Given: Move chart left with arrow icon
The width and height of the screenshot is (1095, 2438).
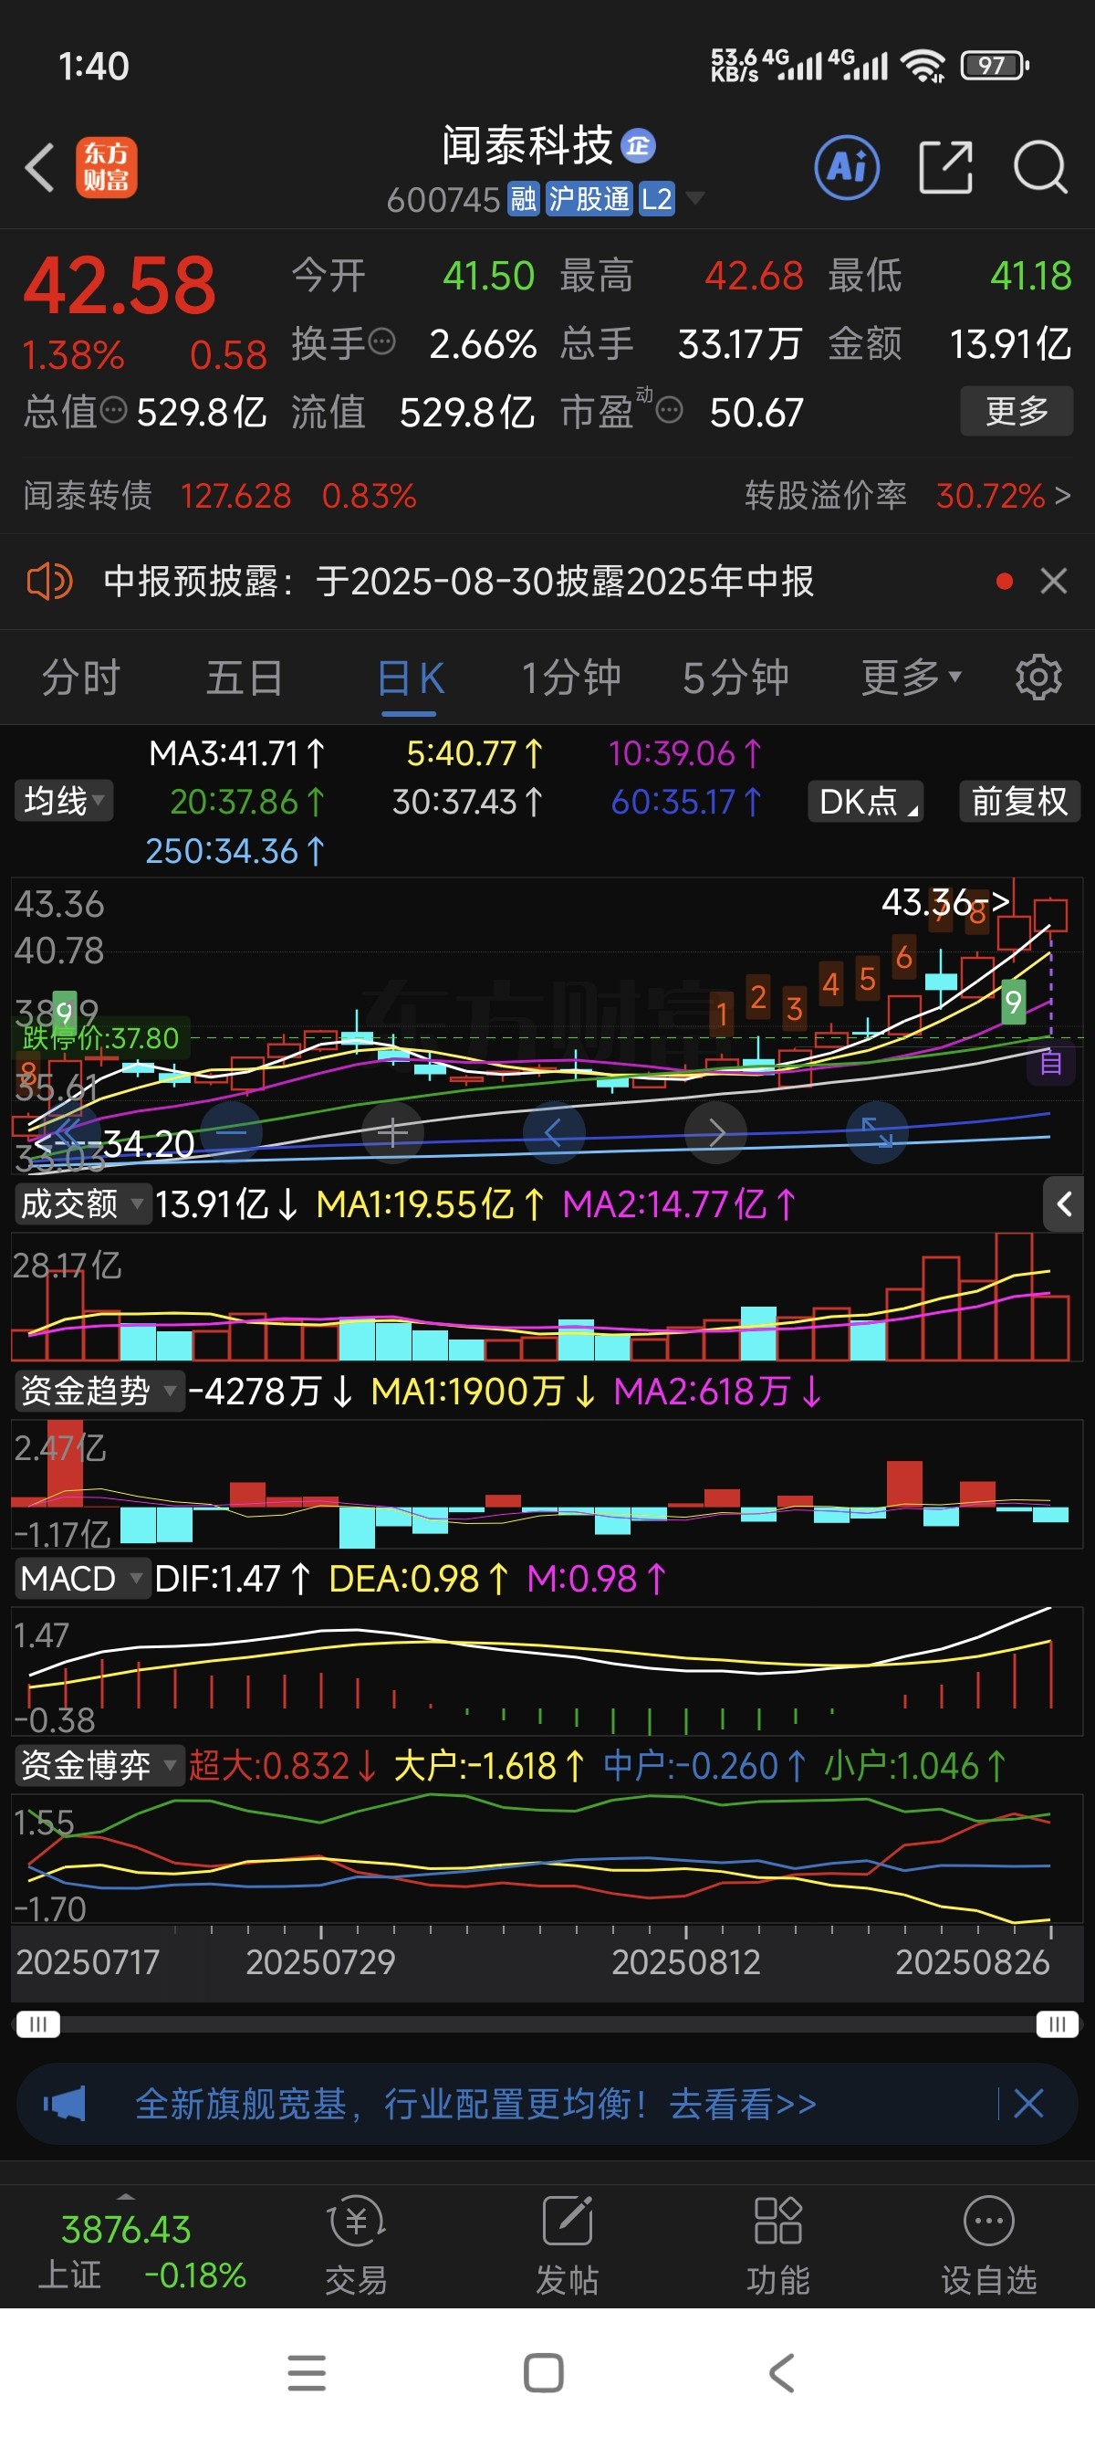Looking at the screenshot, I should click(554, 1132).
